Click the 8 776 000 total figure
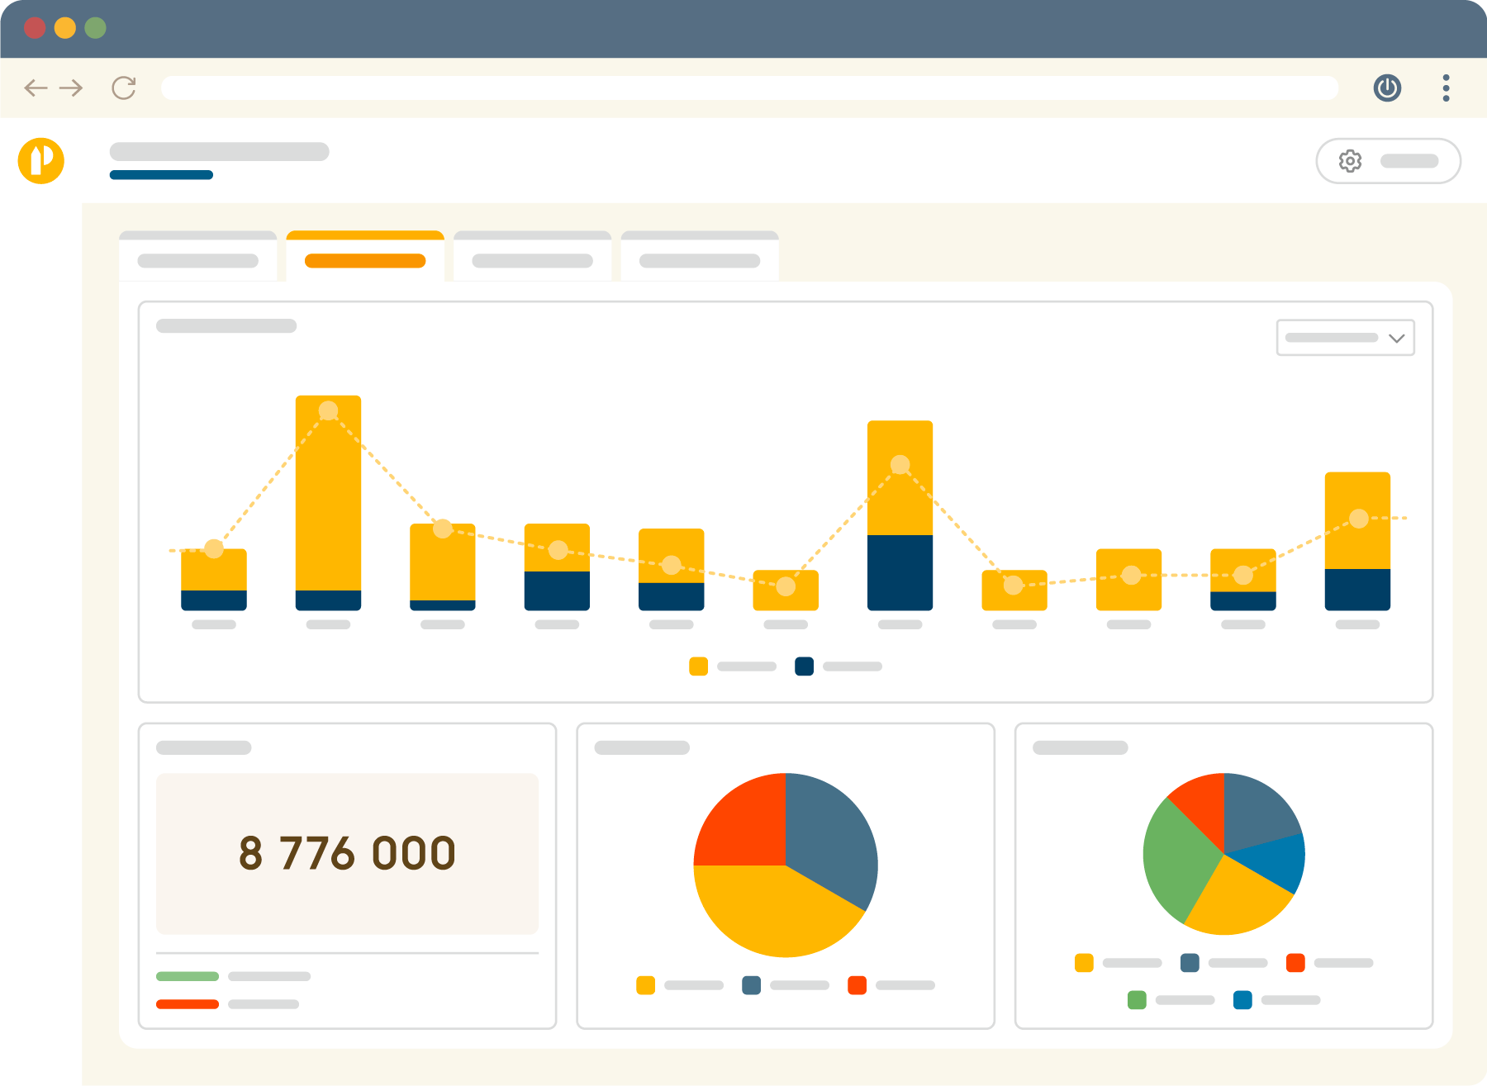The height and width of the screenshot is (1086, 1487). (347, 853)
